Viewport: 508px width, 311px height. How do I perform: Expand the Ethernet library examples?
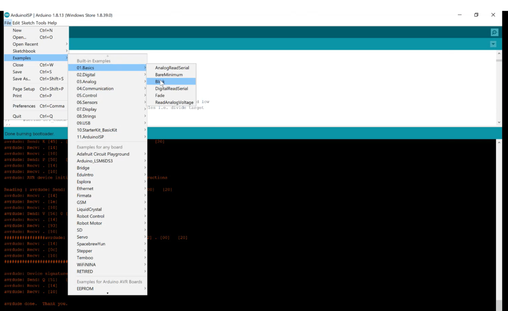(107, 189)
